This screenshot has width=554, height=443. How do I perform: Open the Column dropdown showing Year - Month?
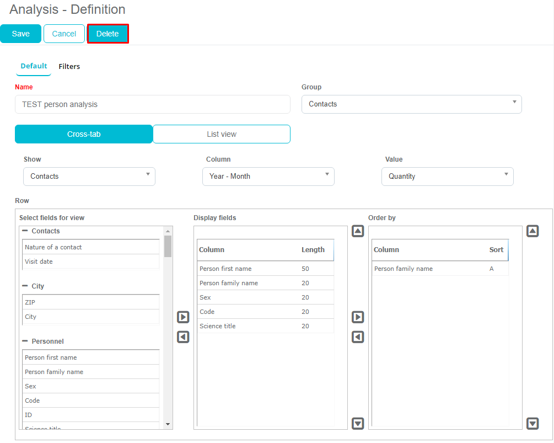[x=268, y=177]
